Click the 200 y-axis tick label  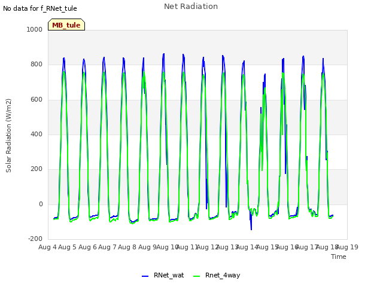[37, 169]
